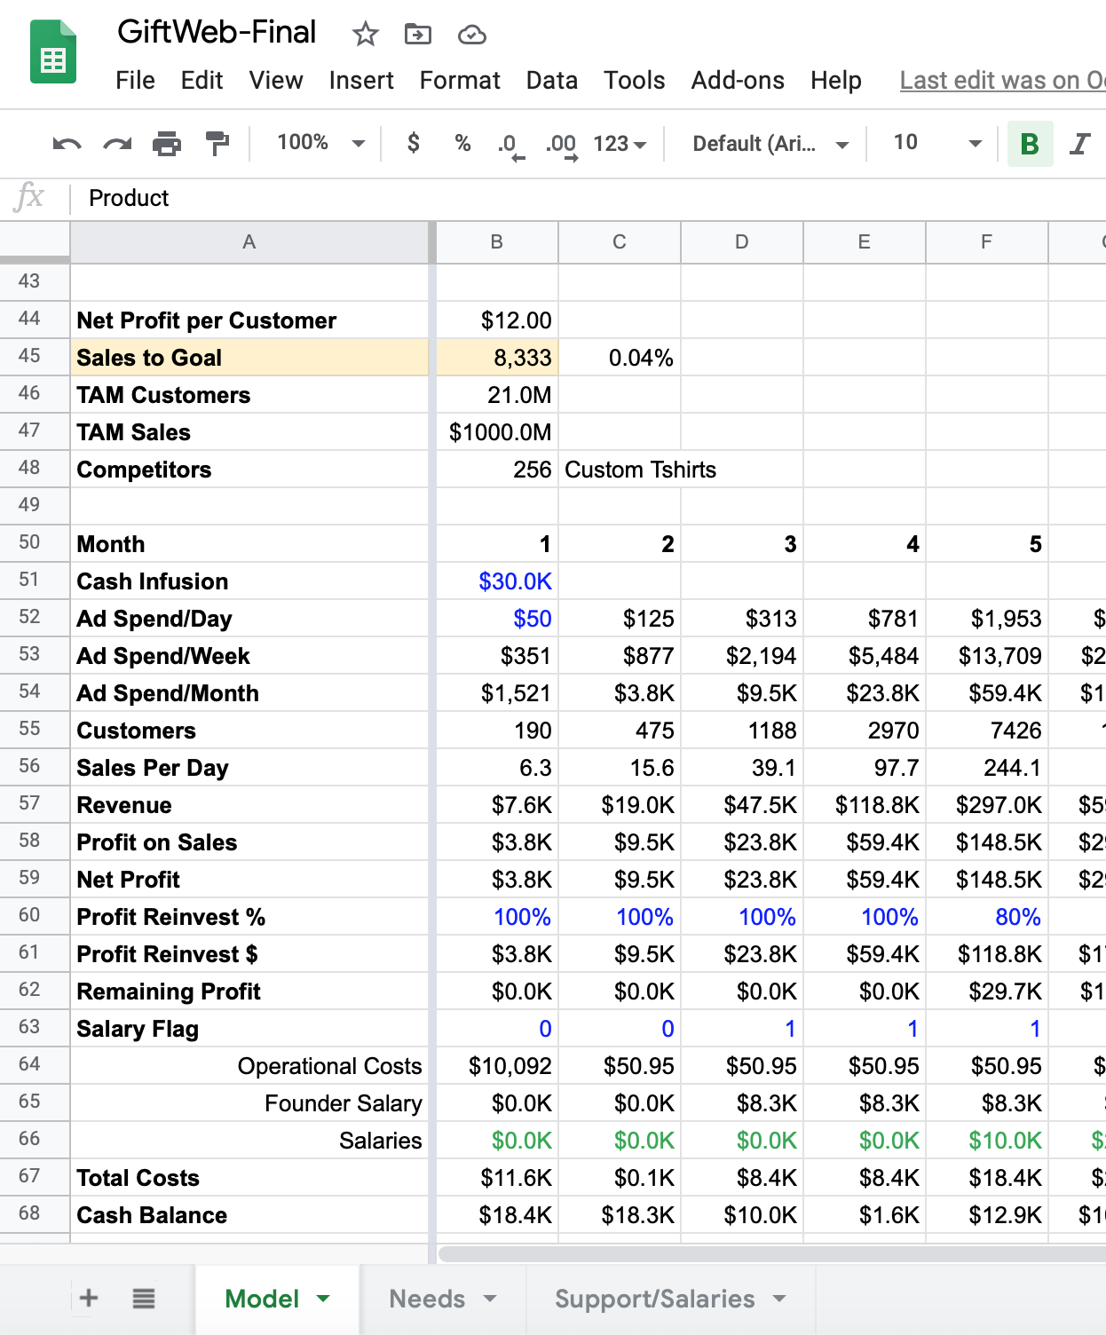
Task: Decrease decimal places icon
Action: click(x=508, y=143)
